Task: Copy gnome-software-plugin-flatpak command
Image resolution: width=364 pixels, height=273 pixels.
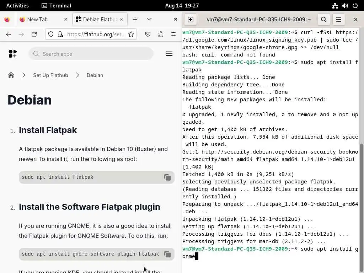Action: (x=167, y=254)
